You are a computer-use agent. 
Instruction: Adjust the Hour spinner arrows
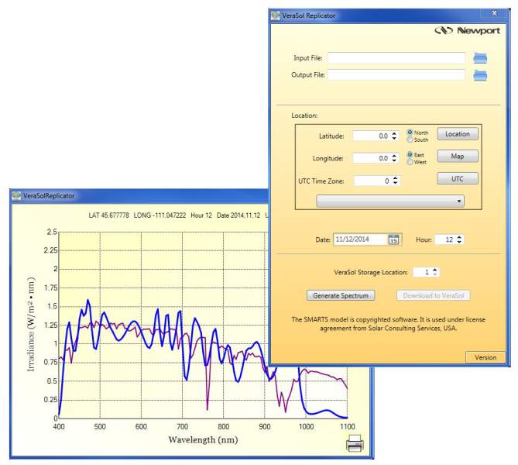coord(461,239)
